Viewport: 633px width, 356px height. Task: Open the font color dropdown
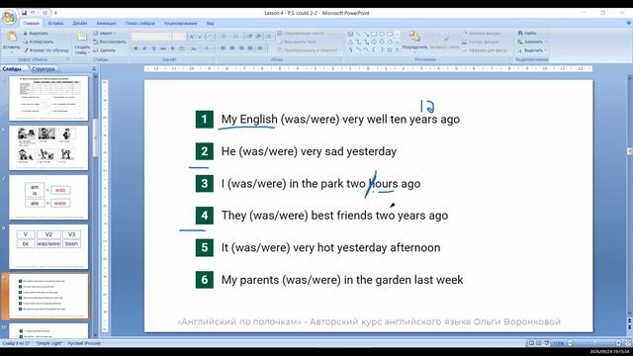[208, 48]
